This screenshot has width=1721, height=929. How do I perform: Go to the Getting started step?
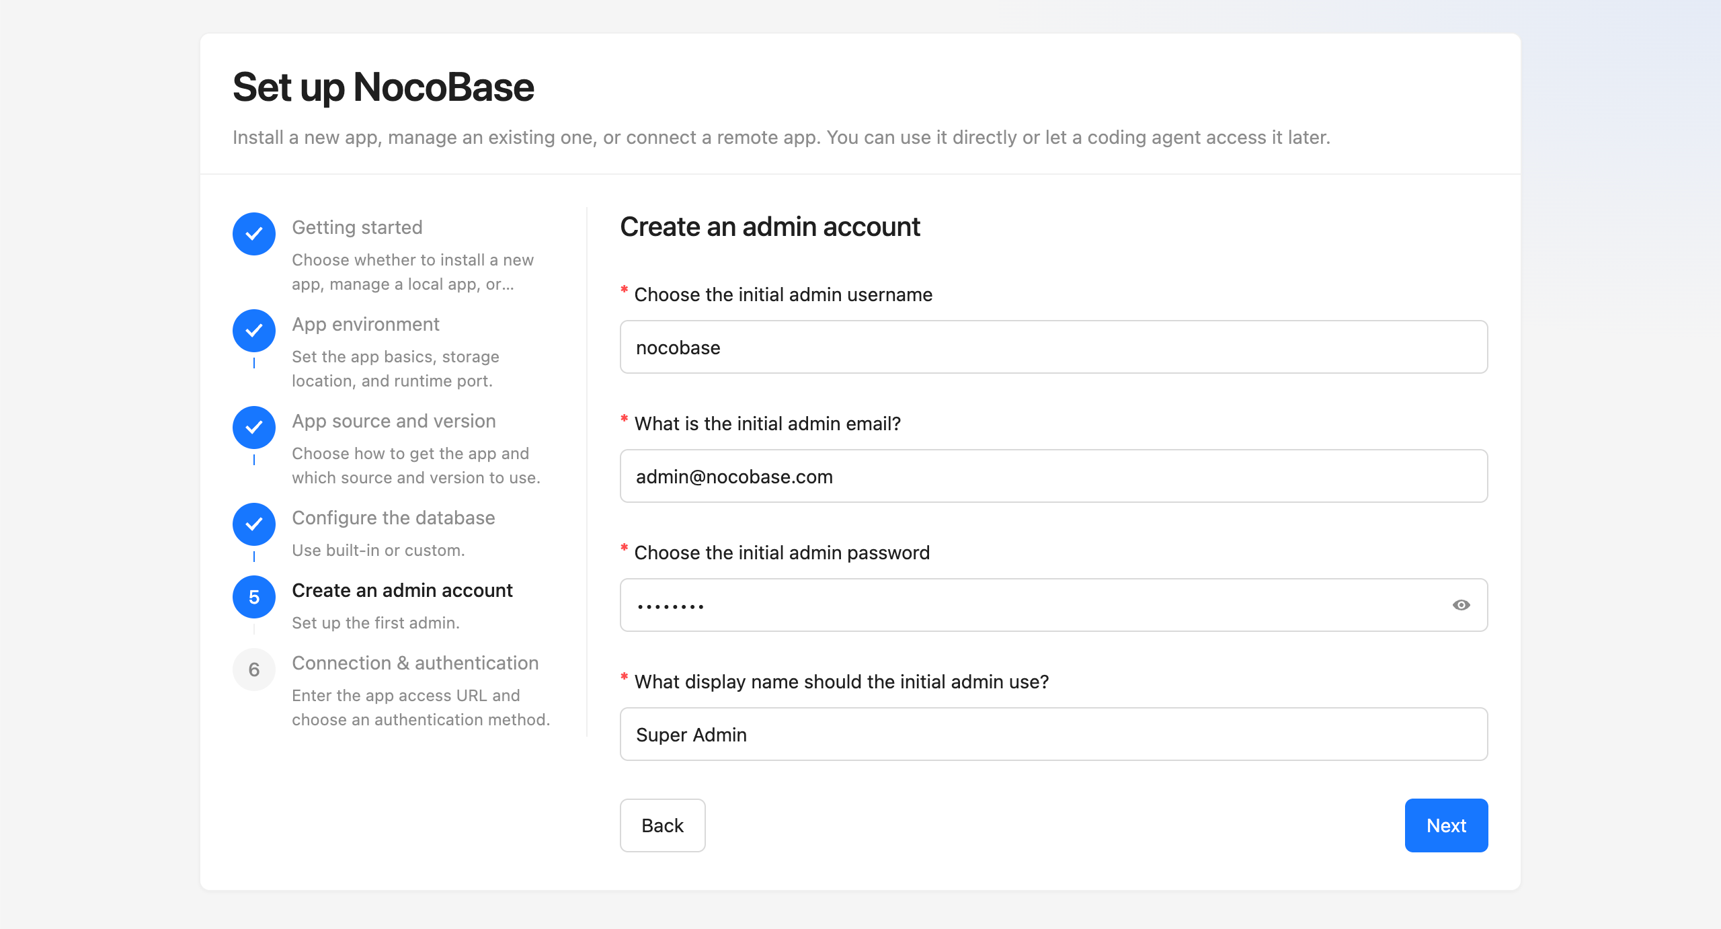pos(357,227)
